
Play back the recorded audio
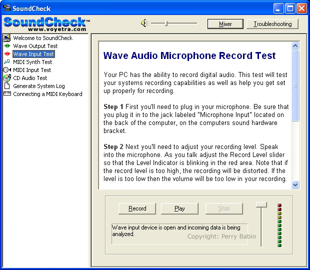point(179,208)
